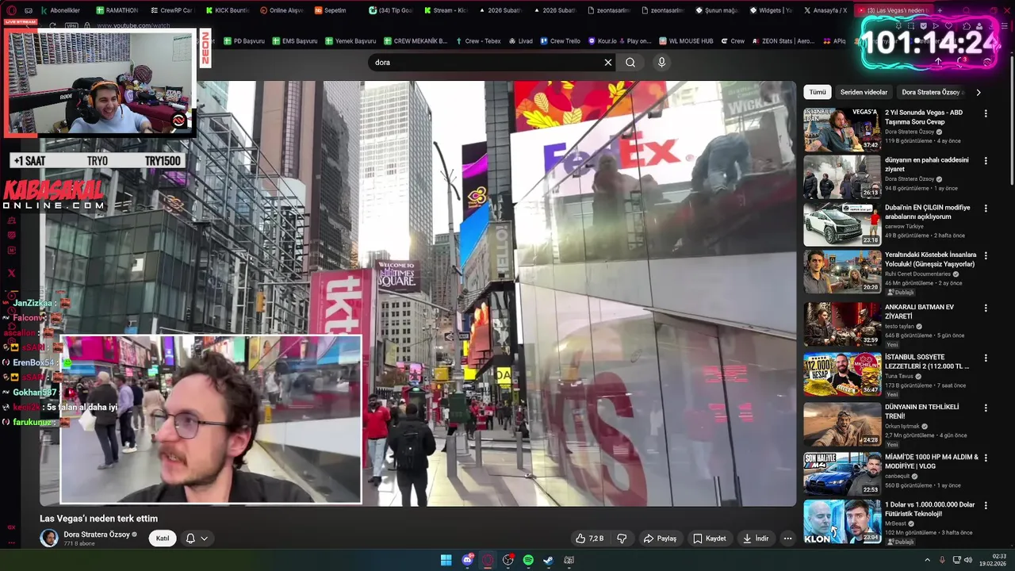Open the EMS Başvuru bookmark
The height and width of the screenshot is (571, 1015).
[294, 41]
